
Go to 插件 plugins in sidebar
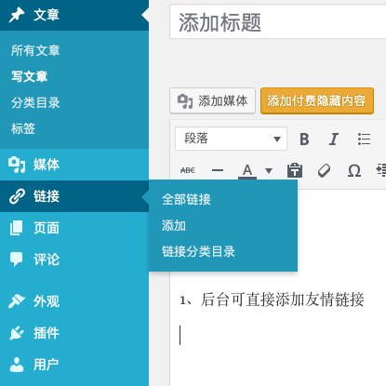click(x=74, y=333)
